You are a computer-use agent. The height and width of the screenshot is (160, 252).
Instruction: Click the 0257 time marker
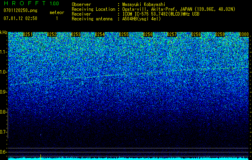coord(172,34)
